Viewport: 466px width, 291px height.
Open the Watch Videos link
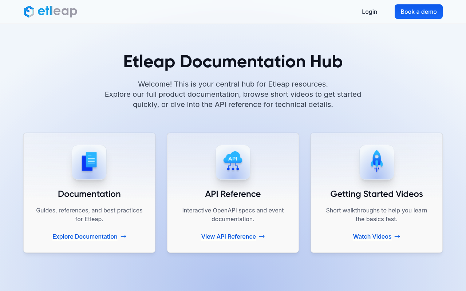click(372, 236)
